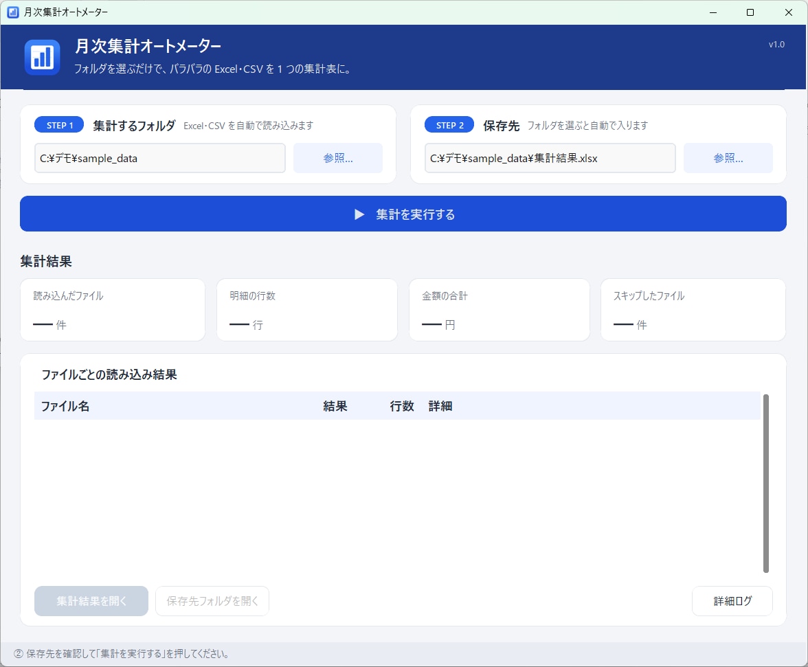Click the 集計結果 section heading
Viewport: 808px width, 667px height.
click(46, 261)
